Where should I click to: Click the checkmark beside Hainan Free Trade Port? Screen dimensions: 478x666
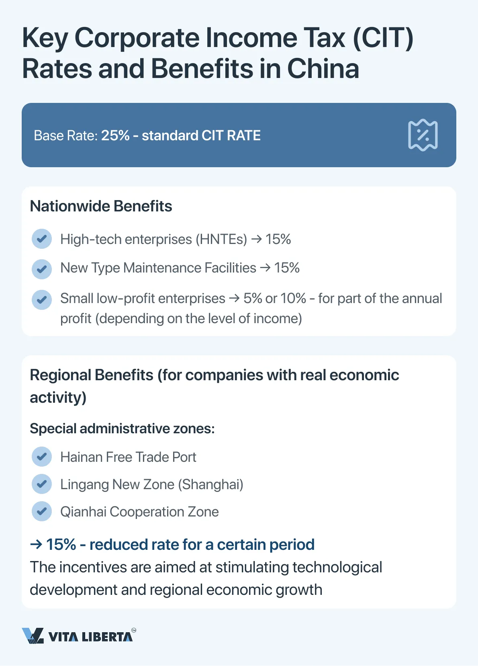point(42,457)
